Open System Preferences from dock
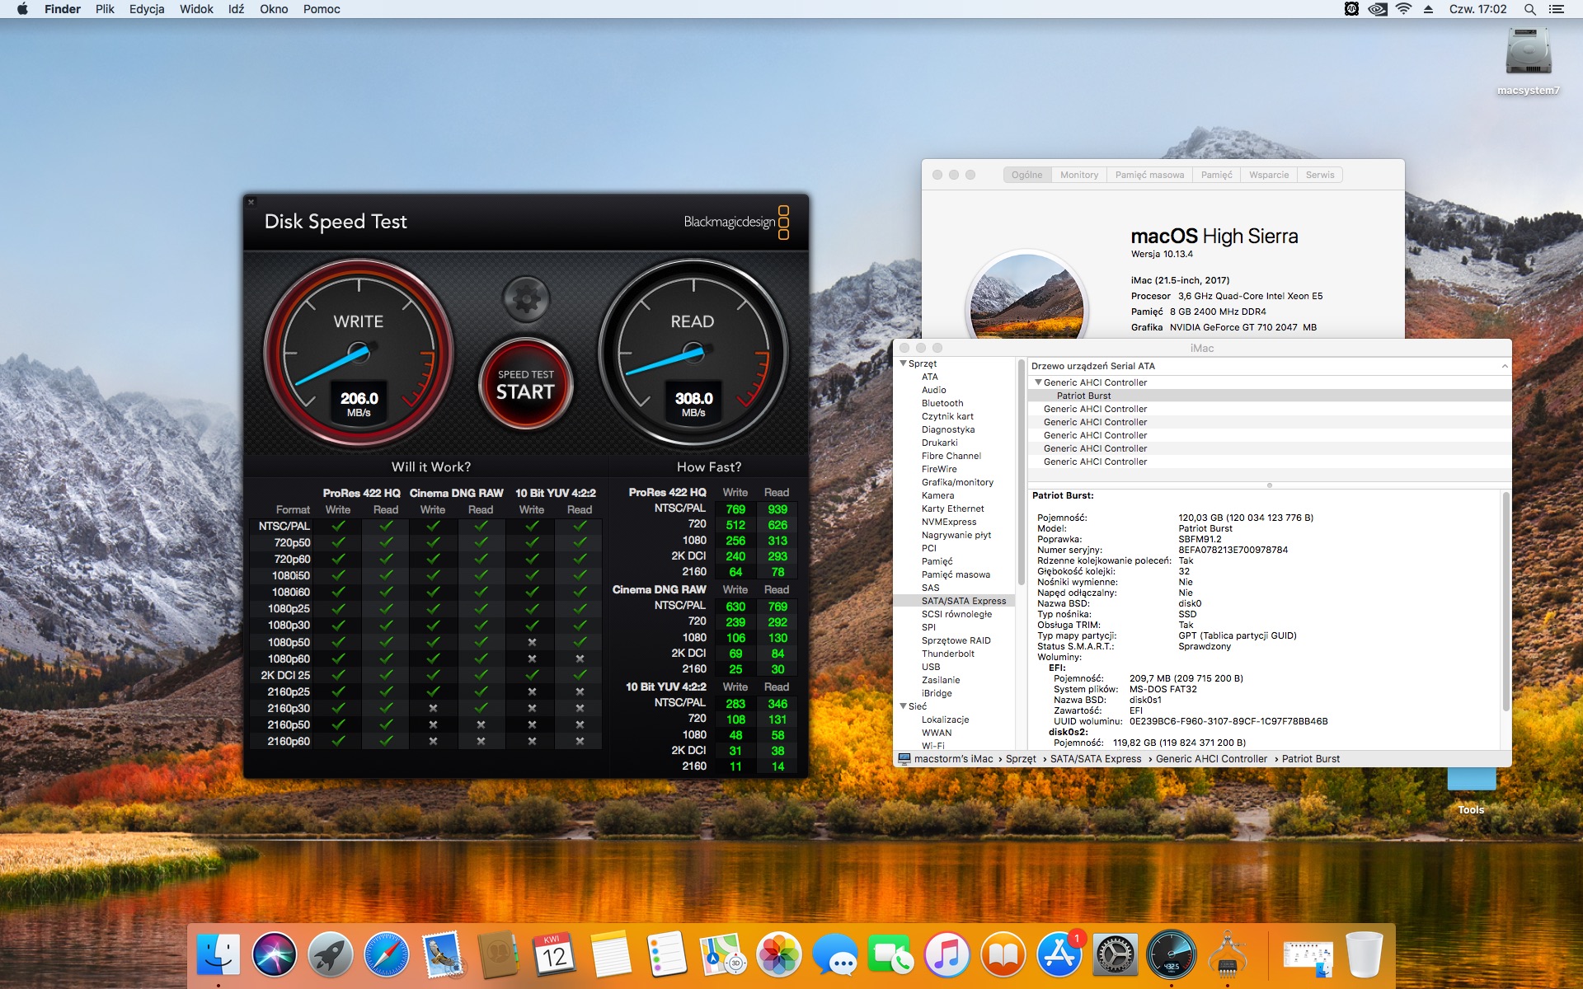 click(1115, 955)
